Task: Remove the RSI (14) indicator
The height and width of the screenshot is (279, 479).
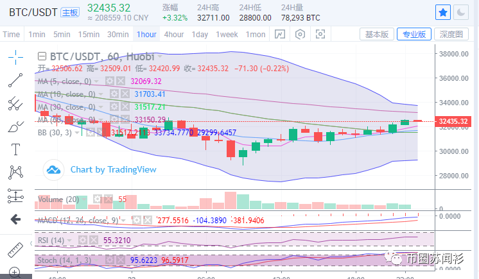Action: pyautogui.click(x=94, y=239)
